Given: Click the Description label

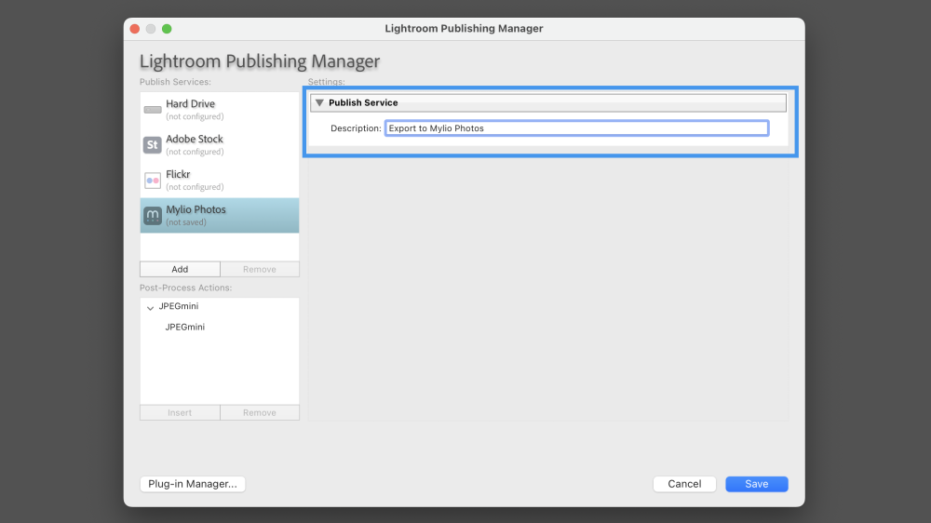Looking at the screenshot, I should click(356, 128).
